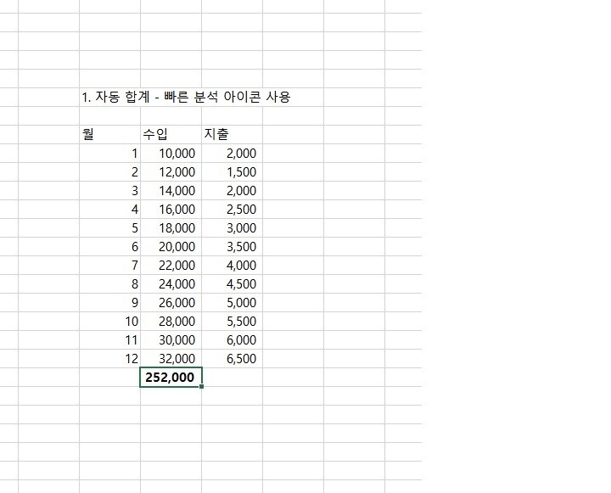This screenshot has width=611, height=493.
Task: Click the '지출' header cell
Action: (232, 134)
